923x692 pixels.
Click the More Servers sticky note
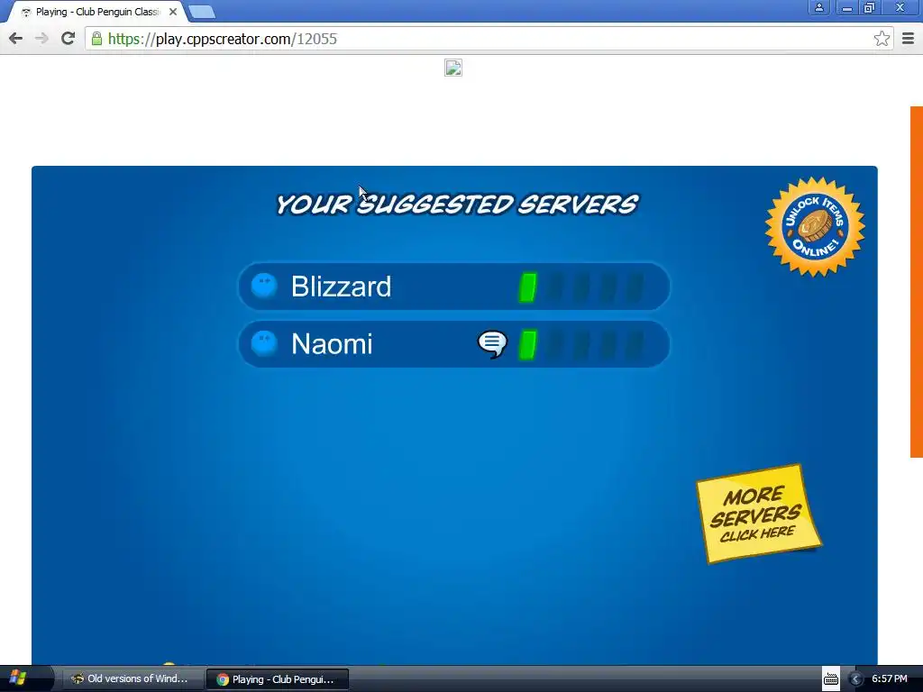pyautogui.click(x=758, y=514)
